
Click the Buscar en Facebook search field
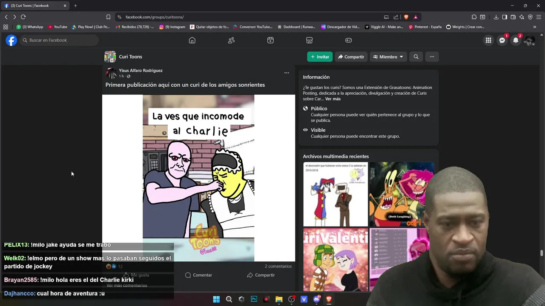(59, 40)
